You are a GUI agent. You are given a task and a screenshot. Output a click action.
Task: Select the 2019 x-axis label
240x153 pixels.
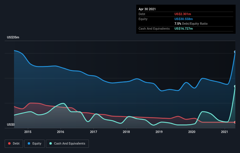(x=159, y=132)
